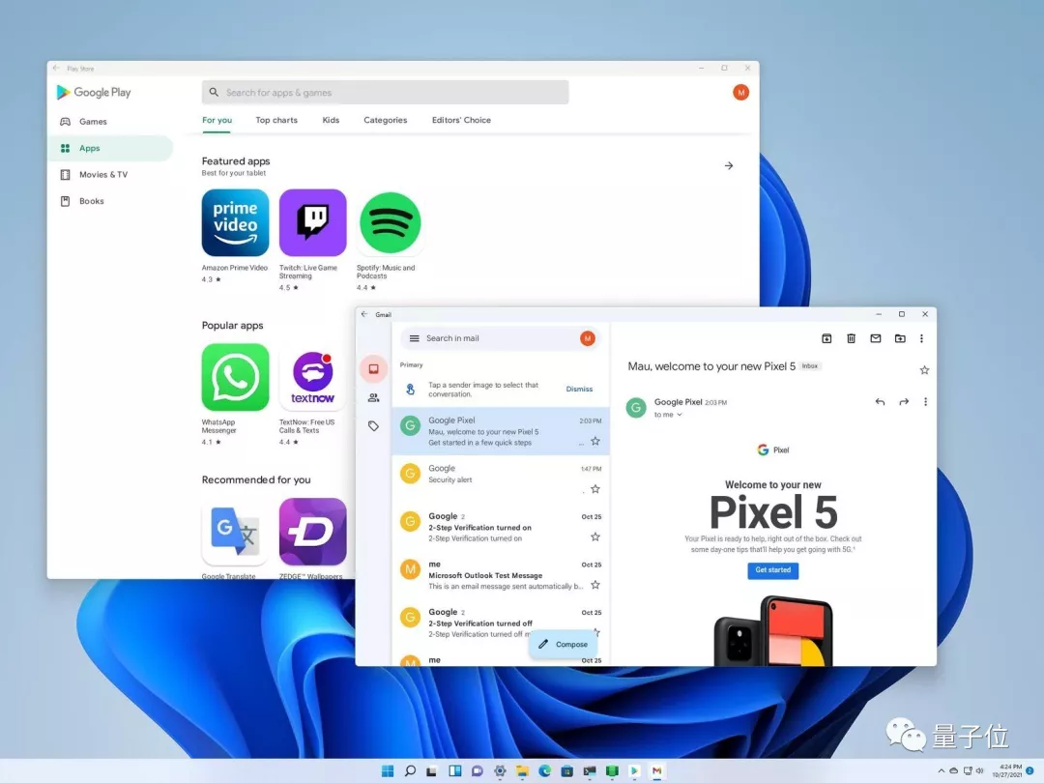Star the Google Pixel email in list
This screenshot has height=783, width=1044.
595,441
